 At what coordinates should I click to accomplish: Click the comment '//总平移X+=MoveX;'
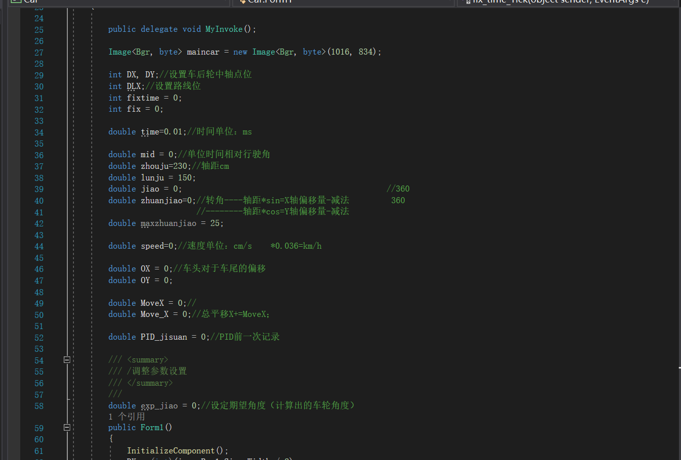click(x=231, y=314)
